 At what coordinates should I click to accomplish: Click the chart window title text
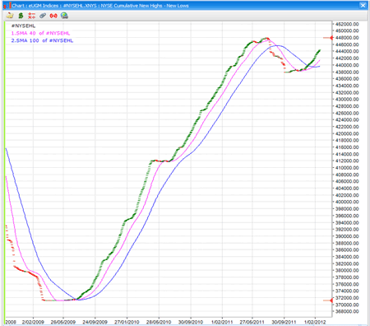tap(100, 6)
